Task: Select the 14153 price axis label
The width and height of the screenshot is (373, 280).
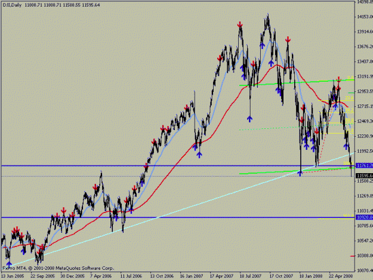Action: (x=365, y=17)
